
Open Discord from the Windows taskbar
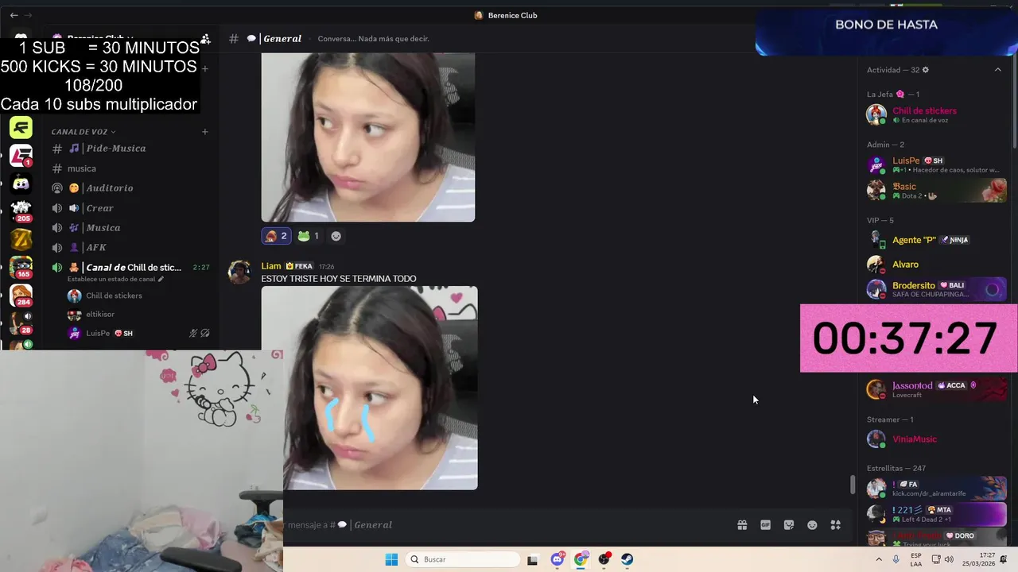(x=558, y=559)
